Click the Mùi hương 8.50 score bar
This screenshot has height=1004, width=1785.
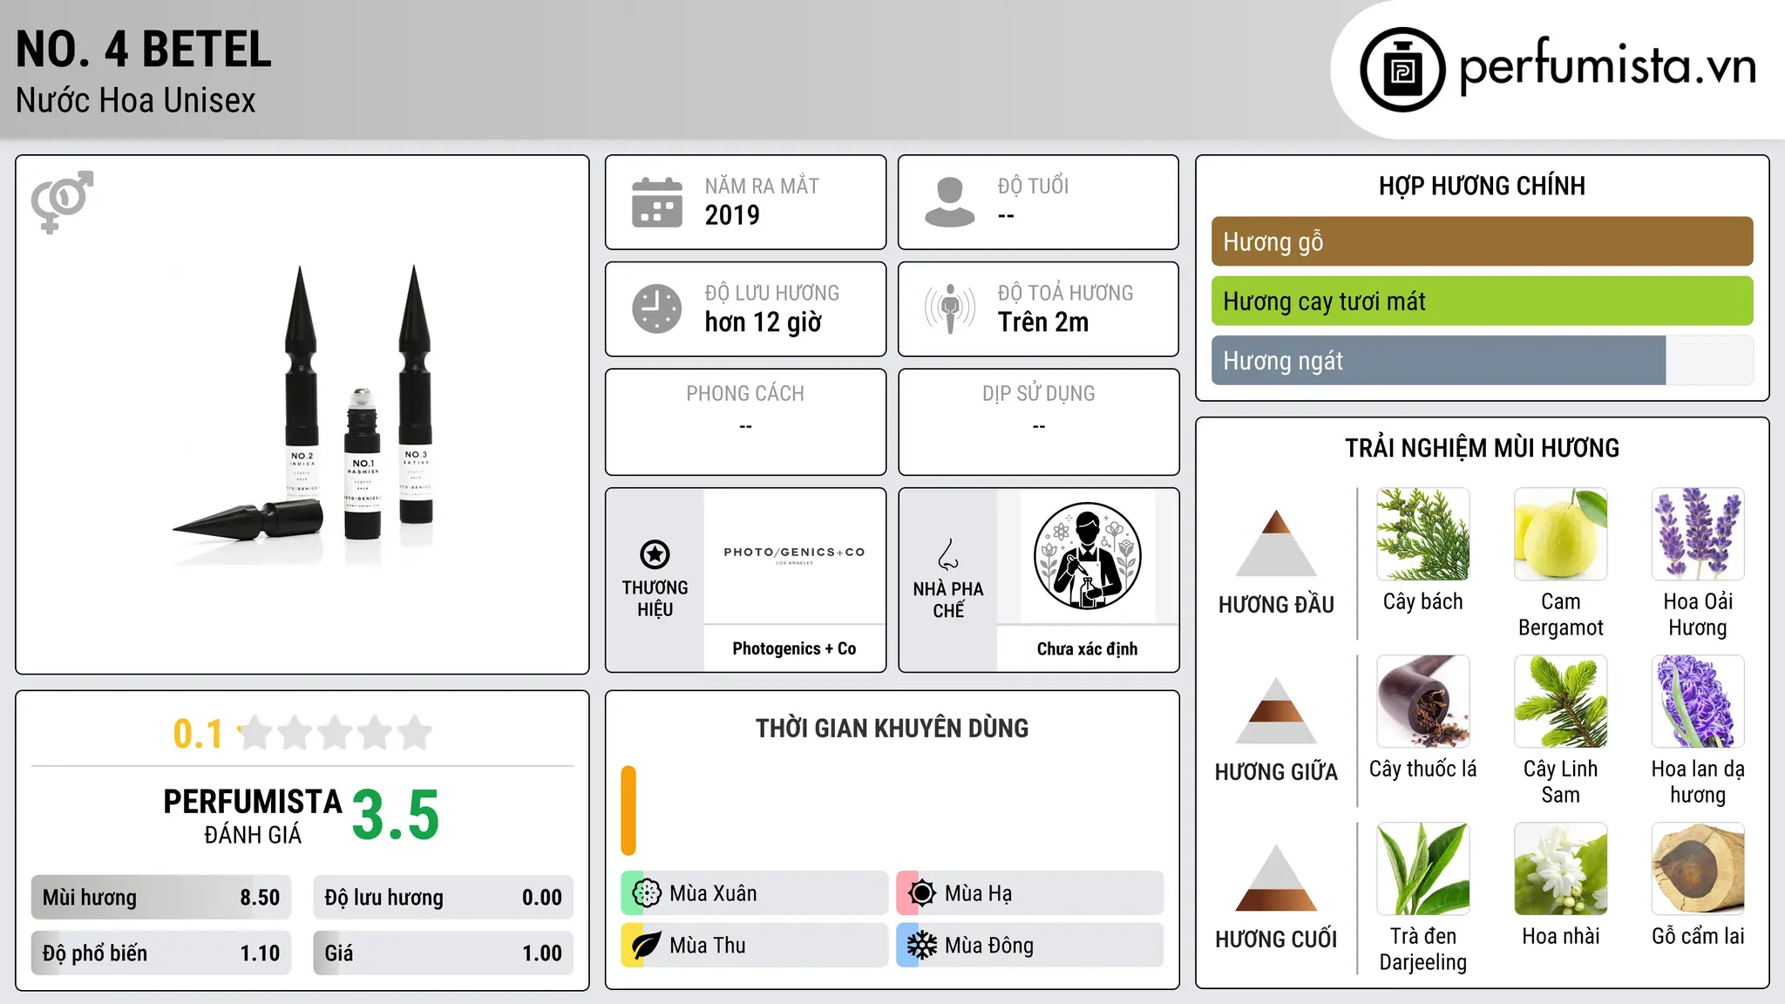click(161, 898)
